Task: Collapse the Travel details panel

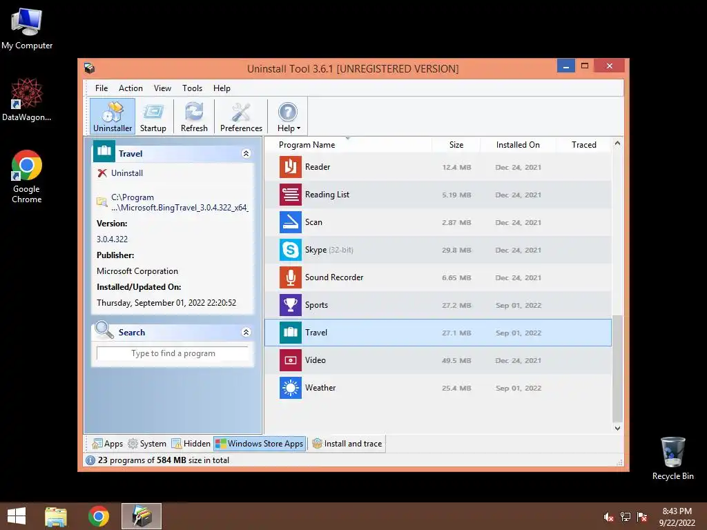Action: coord(246,154)
